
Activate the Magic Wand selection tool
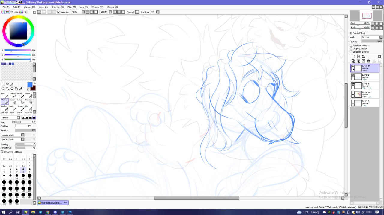[x=12, y=85]
